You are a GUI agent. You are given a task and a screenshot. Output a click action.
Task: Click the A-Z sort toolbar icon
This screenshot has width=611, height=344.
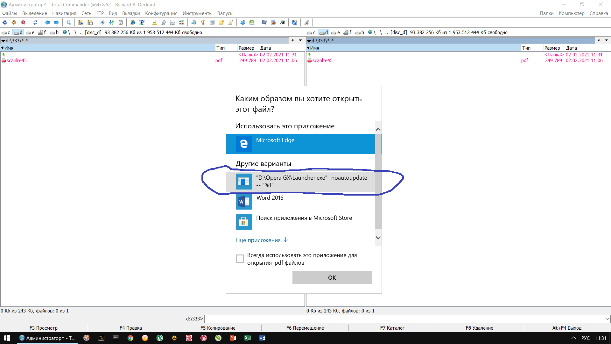click(x=111, y=22)
